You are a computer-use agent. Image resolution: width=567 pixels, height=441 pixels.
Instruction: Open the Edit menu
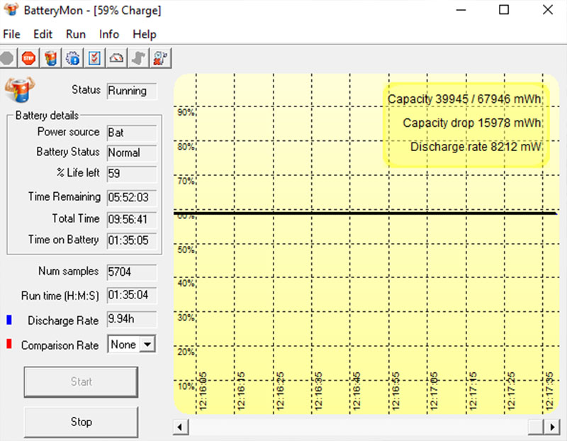click(43, 34)
